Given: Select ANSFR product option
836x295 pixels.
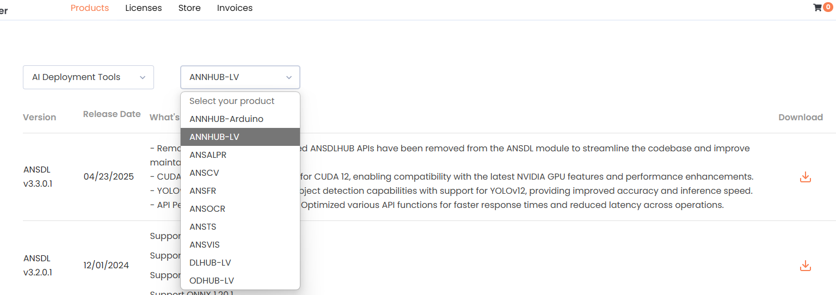Looking at the screenshot, I should (203, 191).
